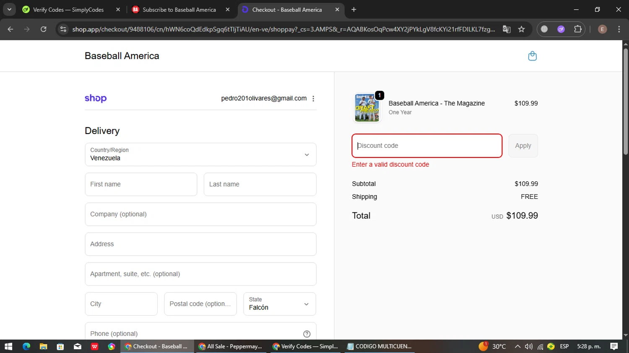Image resolution: width=629 pixels, height=353 pixels.
Task: Click the purple extension icon
Action: tap(561, 29)
